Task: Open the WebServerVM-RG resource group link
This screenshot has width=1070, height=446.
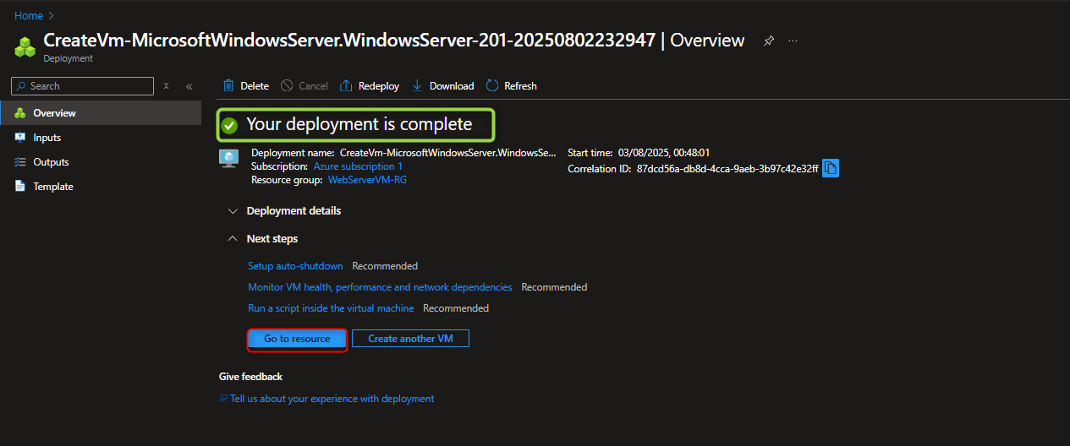Action: (367, 180)
